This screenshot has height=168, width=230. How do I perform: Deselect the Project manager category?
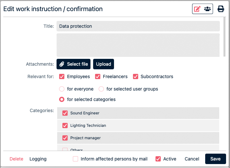pyautogui.click(x=65, y=138)
